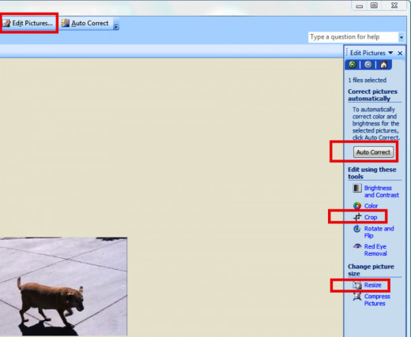This screenshot has height=337, width=411.
Task: Open the Rotate and Flip link
Action: tap(379, 232)
